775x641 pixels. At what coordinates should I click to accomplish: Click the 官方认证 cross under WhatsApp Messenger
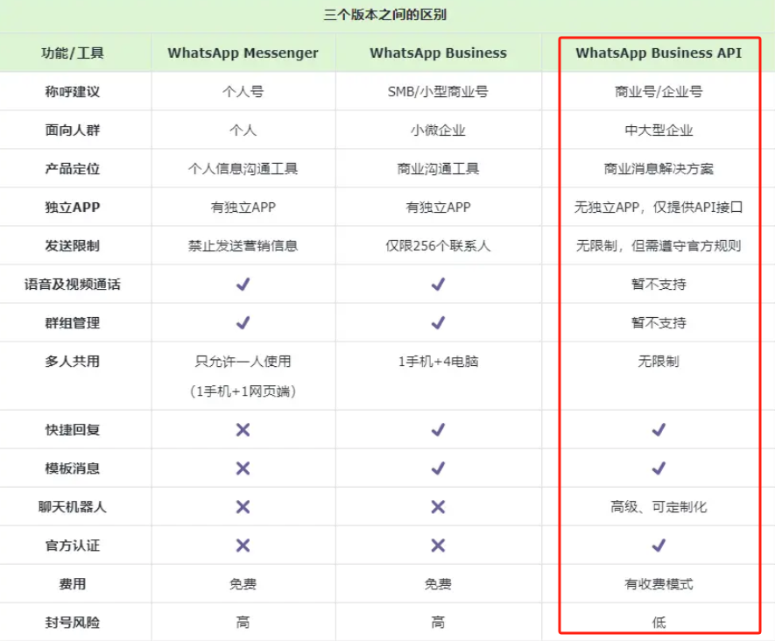[243, 546]
